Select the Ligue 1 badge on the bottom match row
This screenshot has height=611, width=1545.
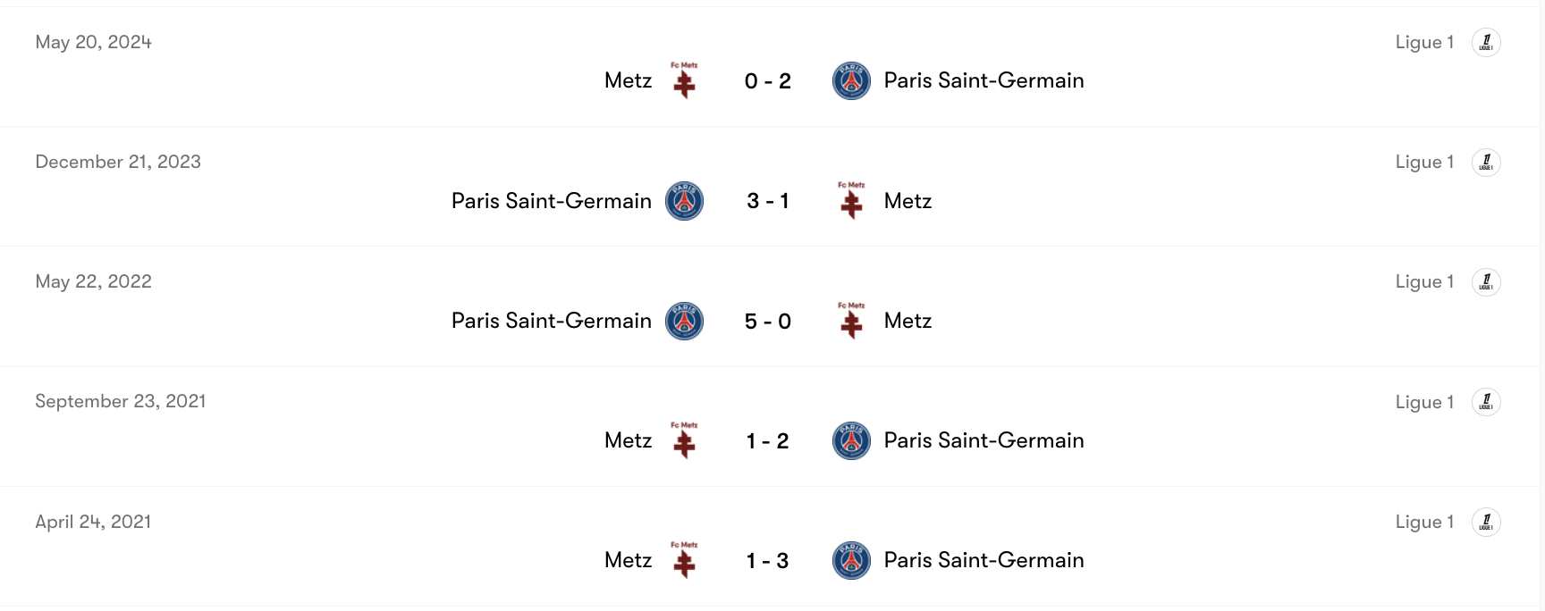tap(1486, 522)
